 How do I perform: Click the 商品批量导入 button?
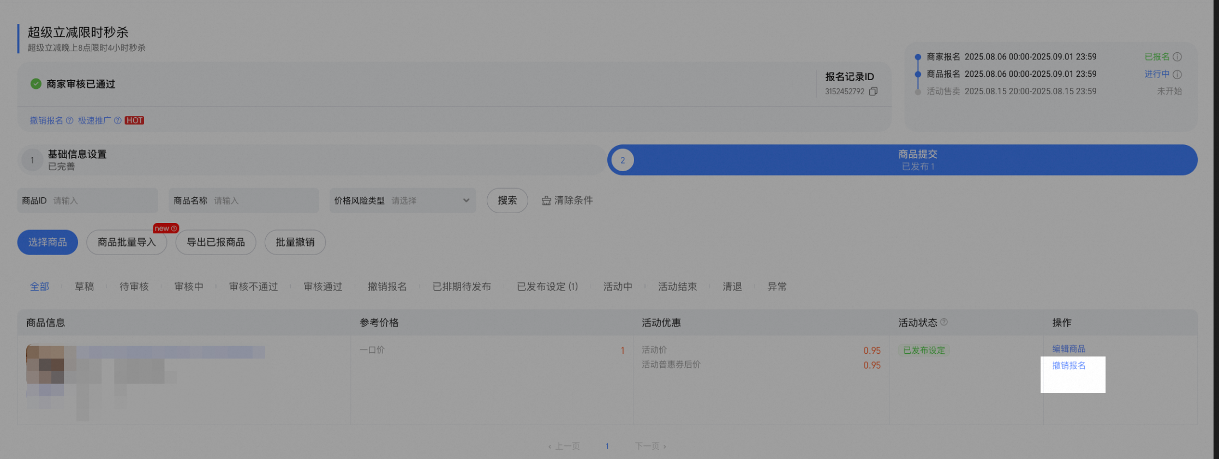click(x=127, y=242)
